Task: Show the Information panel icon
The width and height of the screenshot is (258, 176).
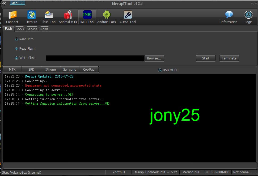Action: [229, 15]
